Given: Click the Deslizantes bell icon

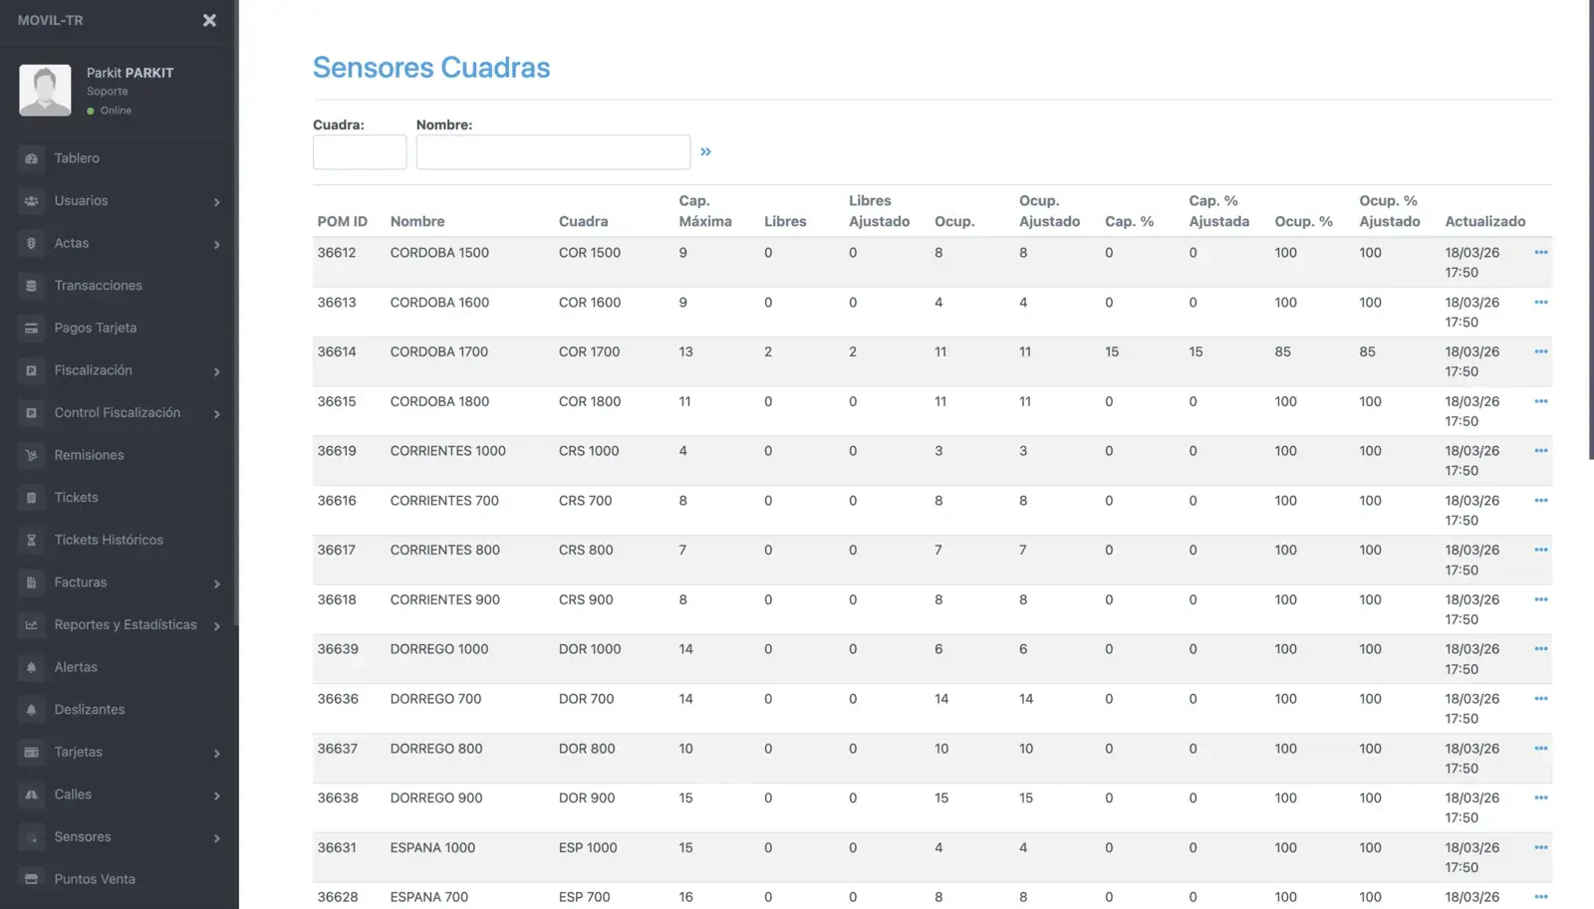Looking at the screenshot, I should (31, 710).
